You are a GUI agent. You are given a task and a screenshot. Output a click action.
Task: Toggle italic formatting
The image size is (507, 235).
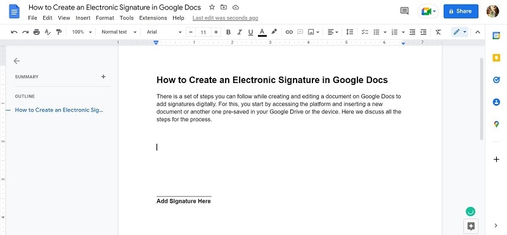click(240, 32)
